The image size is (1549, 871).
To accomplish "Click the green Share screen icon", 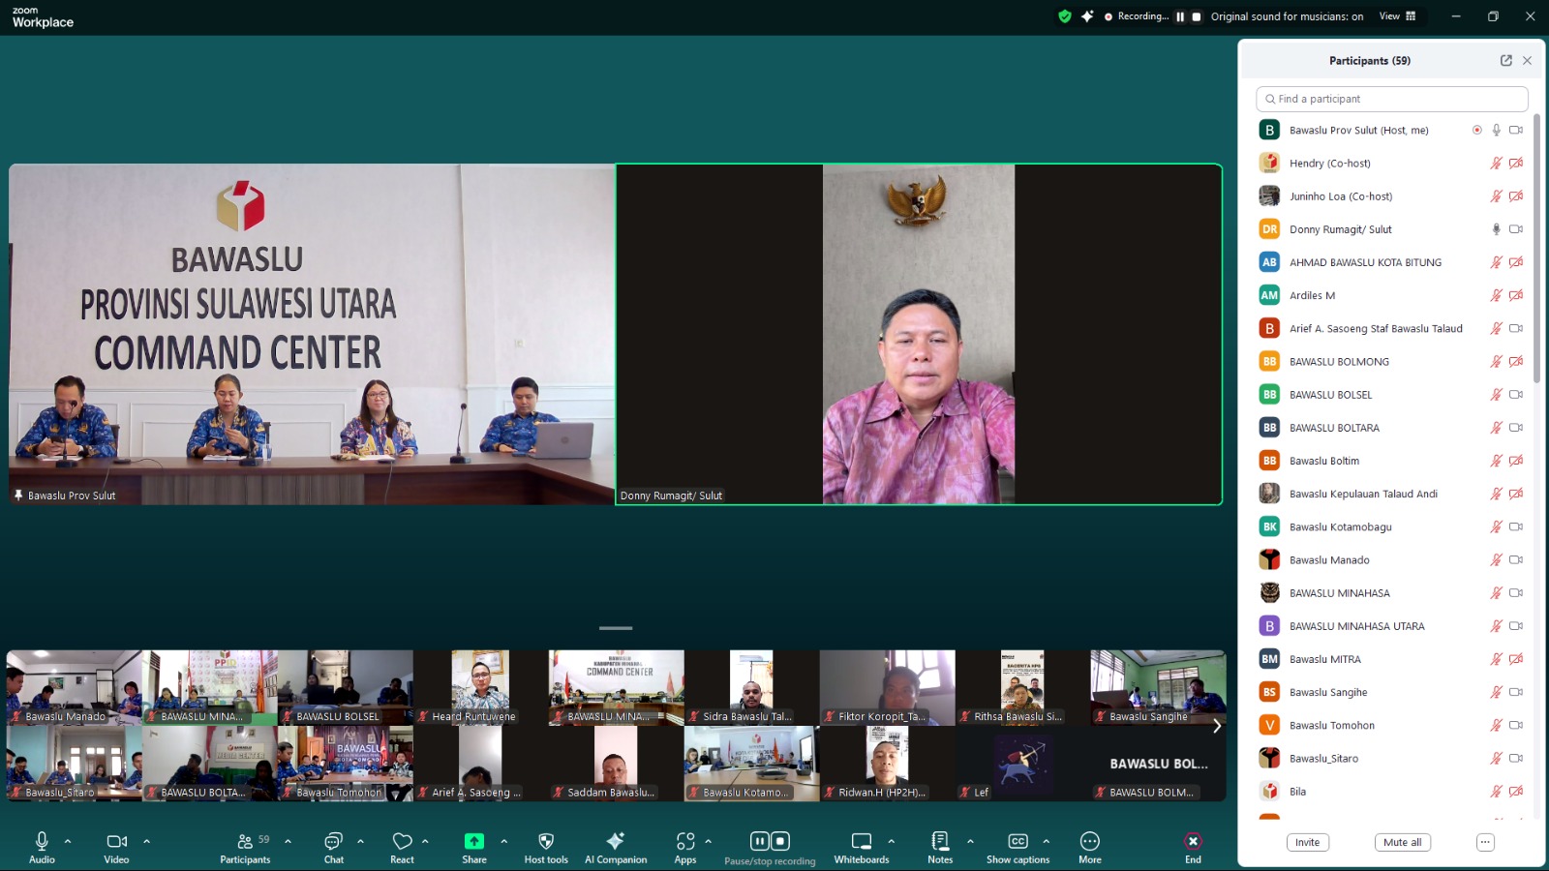I will tap(473, 841).
